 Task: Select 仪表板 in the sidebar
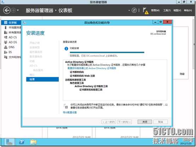pyautogui.click(x=11, y=23)
